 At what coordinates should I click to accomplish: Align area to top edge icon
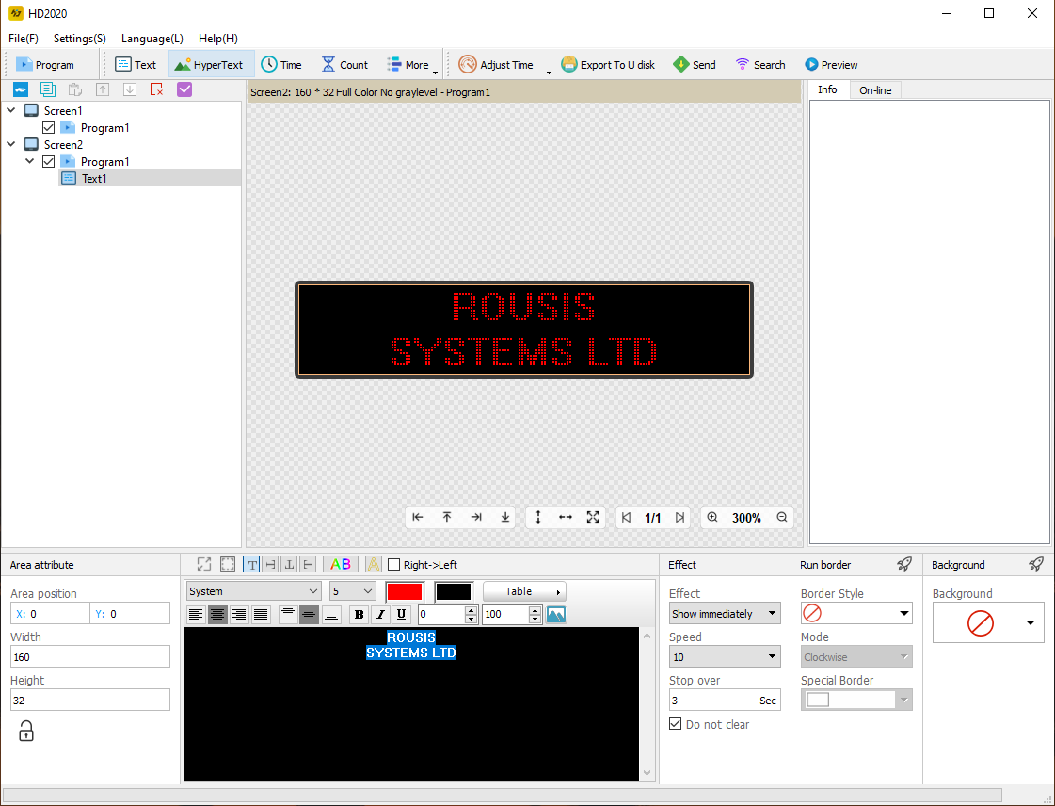point(447,517)
